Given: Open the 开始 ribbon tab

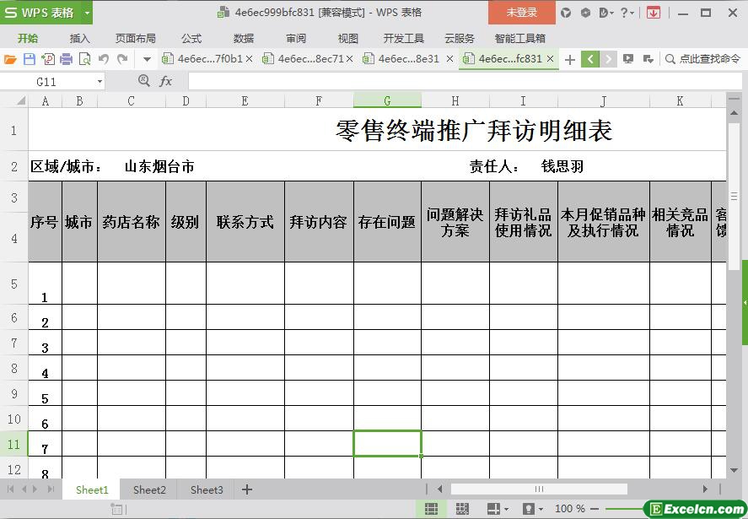Looking at the screenshot, I should coord(28,39).
